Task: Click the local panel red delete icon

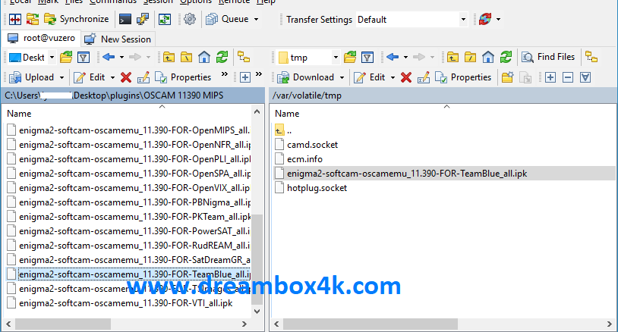Action: [126, 77]
